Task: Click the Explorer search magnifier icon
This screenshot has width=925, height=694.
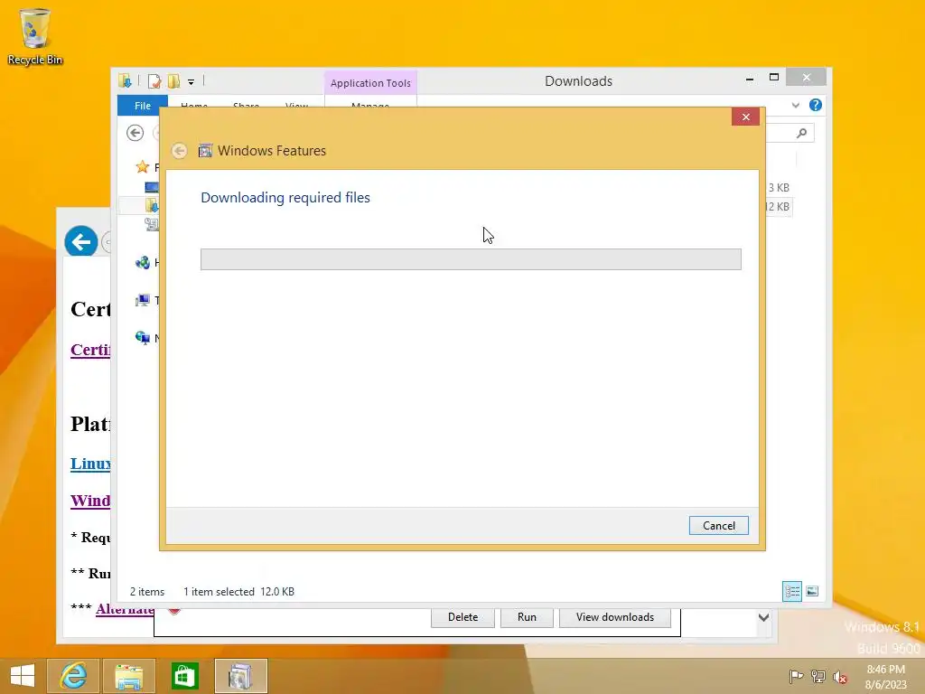Action: (801, 134)
